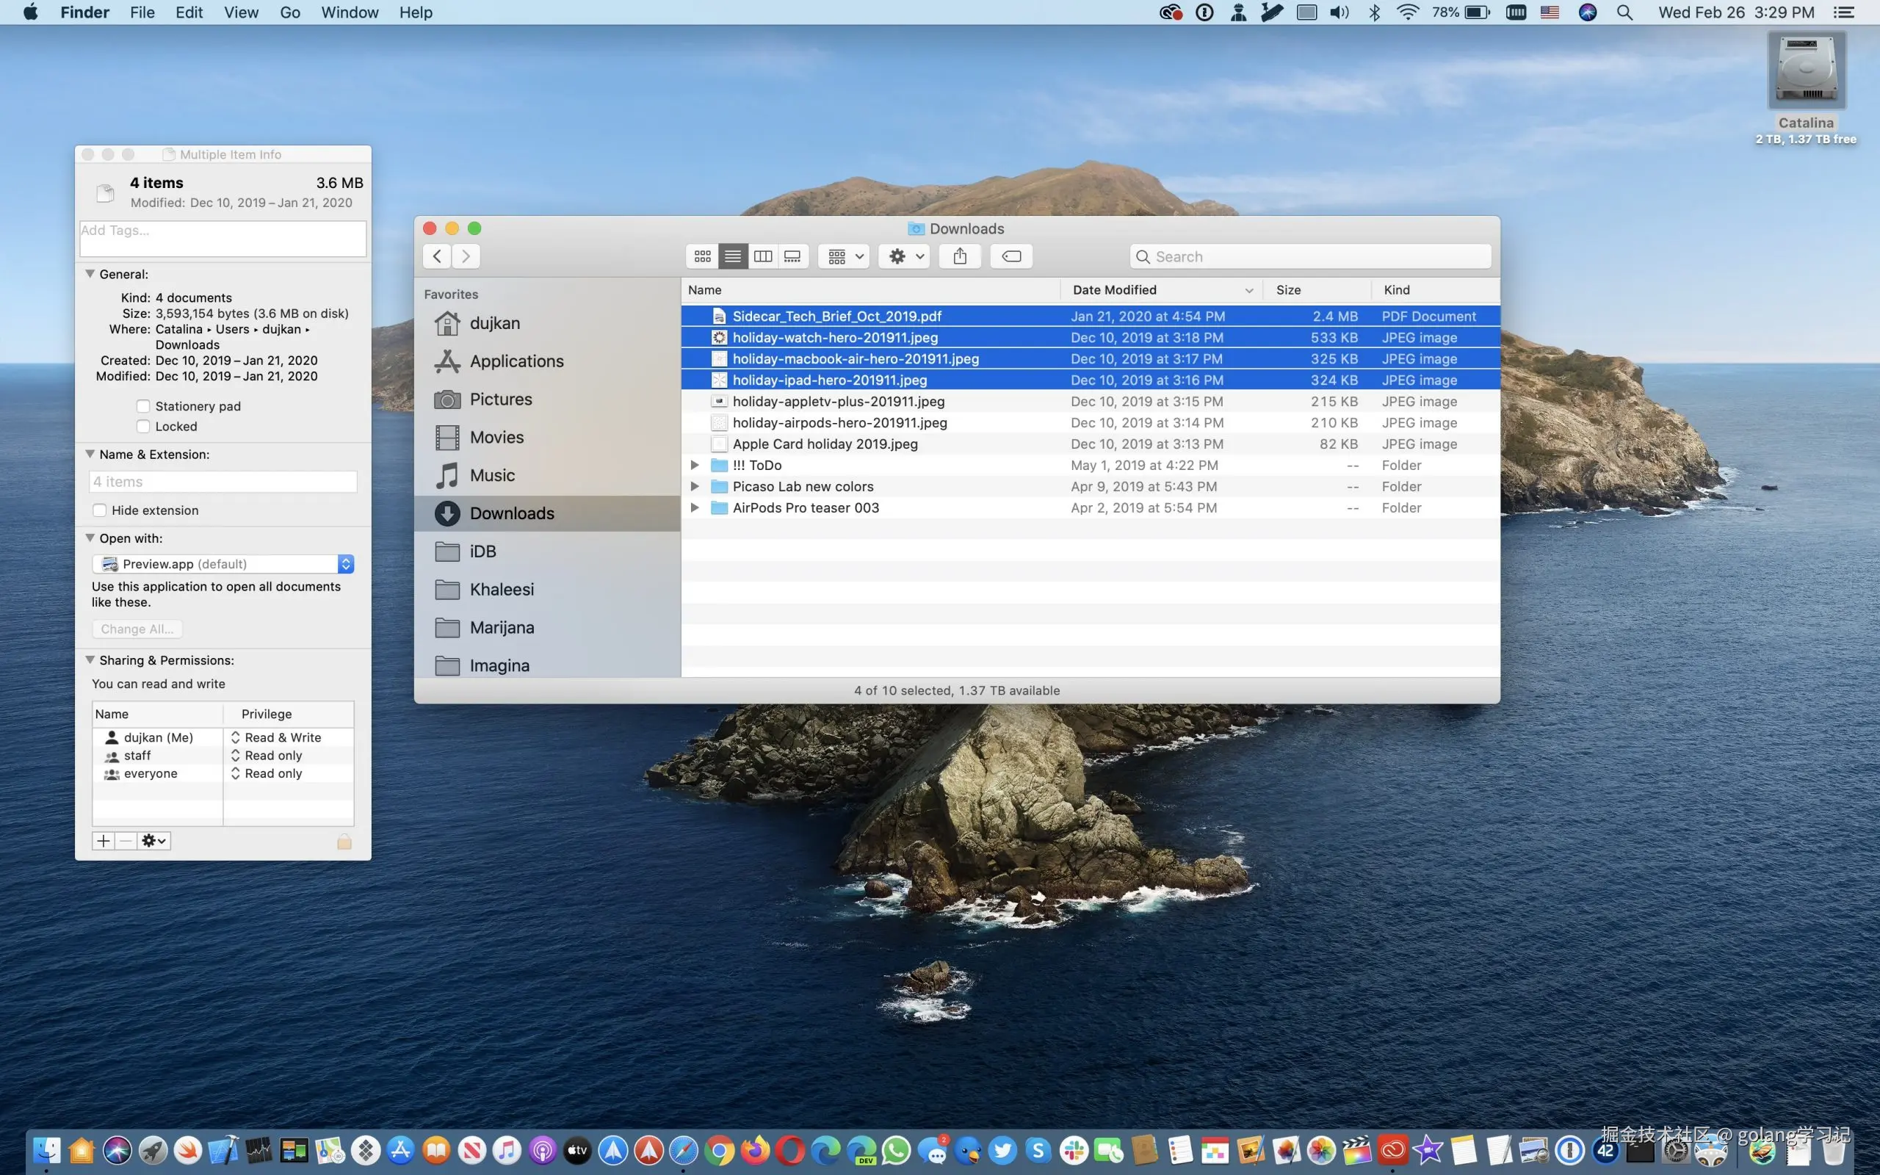Check the Locked checkbox
This screenshot has height=1175, width=1880.
coord(143,427)
